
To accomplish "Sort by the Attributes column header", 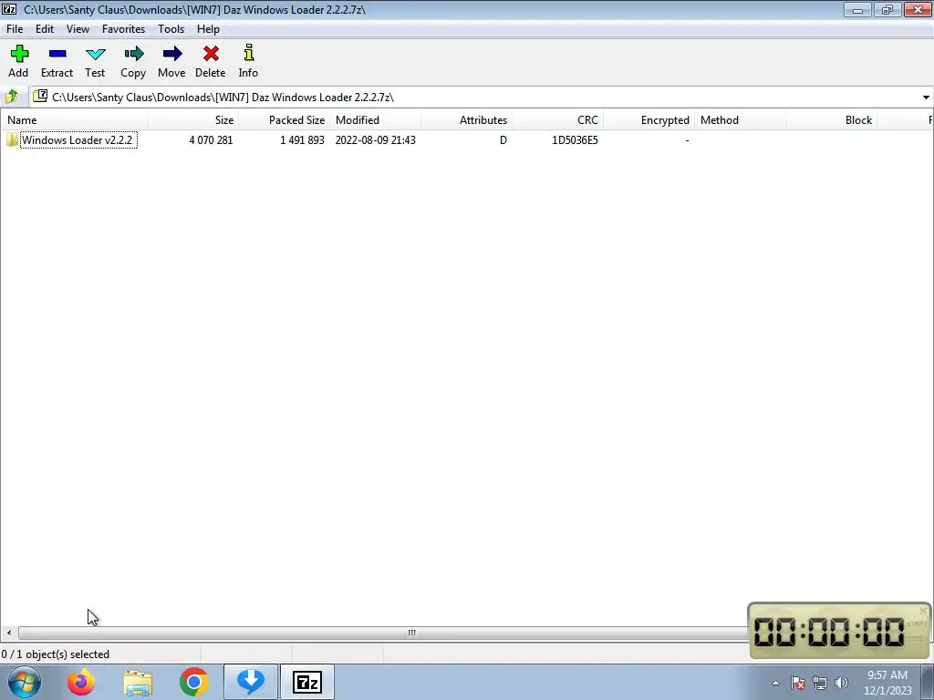I will point(466,119).
